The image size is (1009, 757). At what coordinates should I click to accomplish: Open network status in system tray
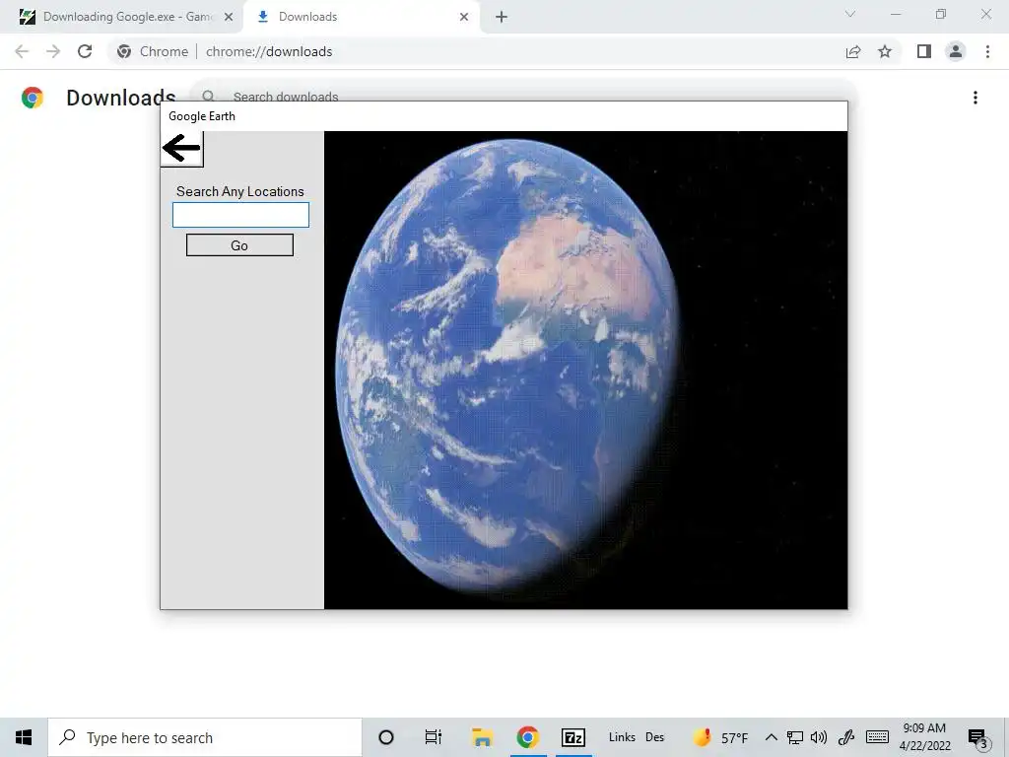tap(795, 737)
